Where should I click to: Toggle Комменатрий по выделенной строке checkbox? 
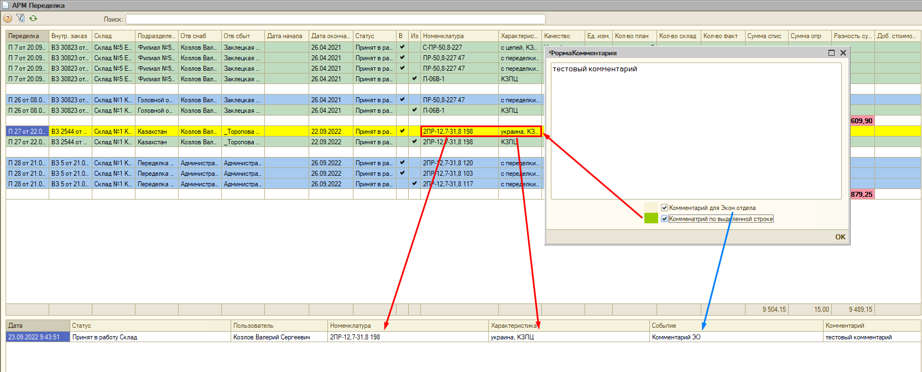tap(664, 219)
